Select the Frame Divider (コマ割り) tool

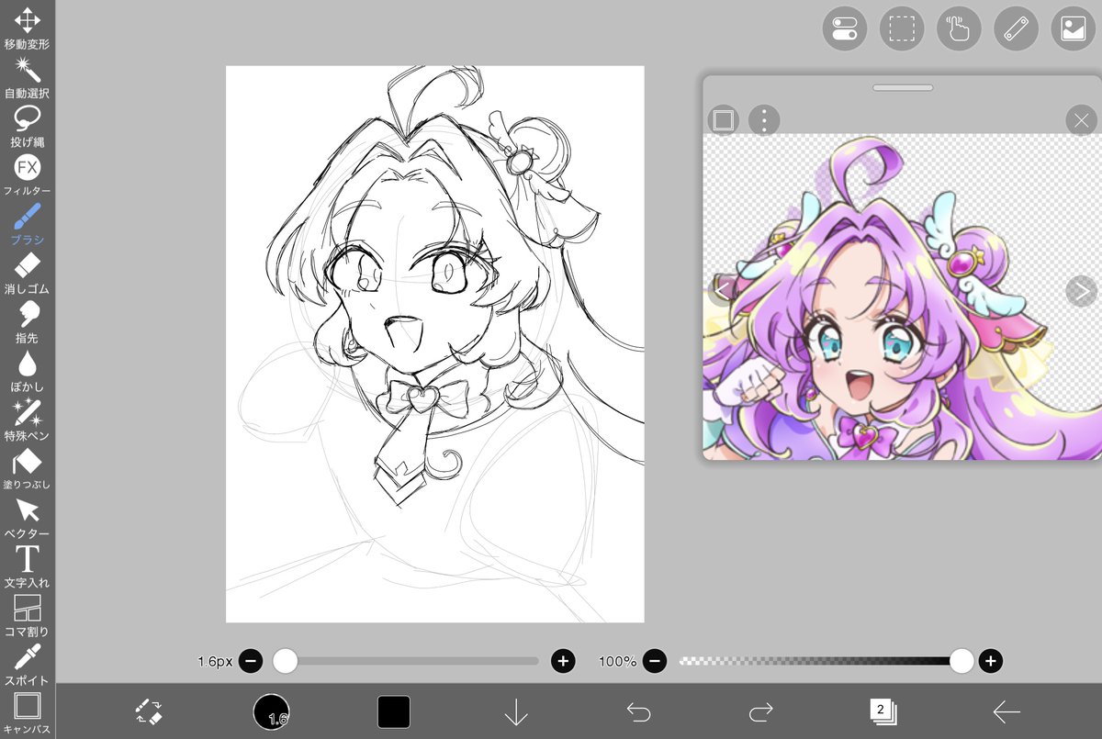(x=28, y=615)
